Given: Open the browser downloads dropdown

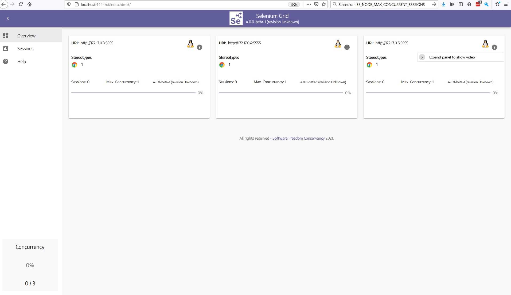Looking at the screenshot, I should [444, 4].
